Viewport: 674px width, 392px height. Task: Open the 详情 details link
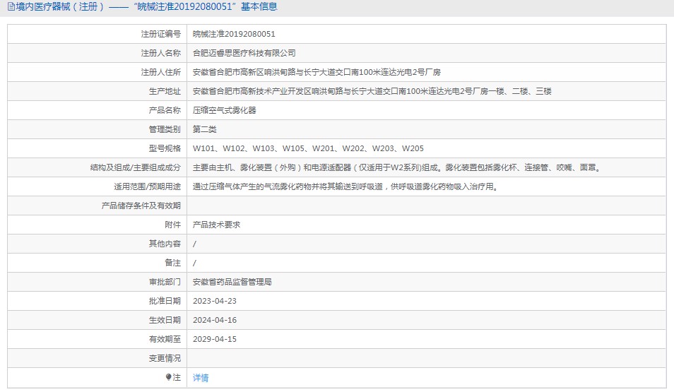(x=201, y=378)
